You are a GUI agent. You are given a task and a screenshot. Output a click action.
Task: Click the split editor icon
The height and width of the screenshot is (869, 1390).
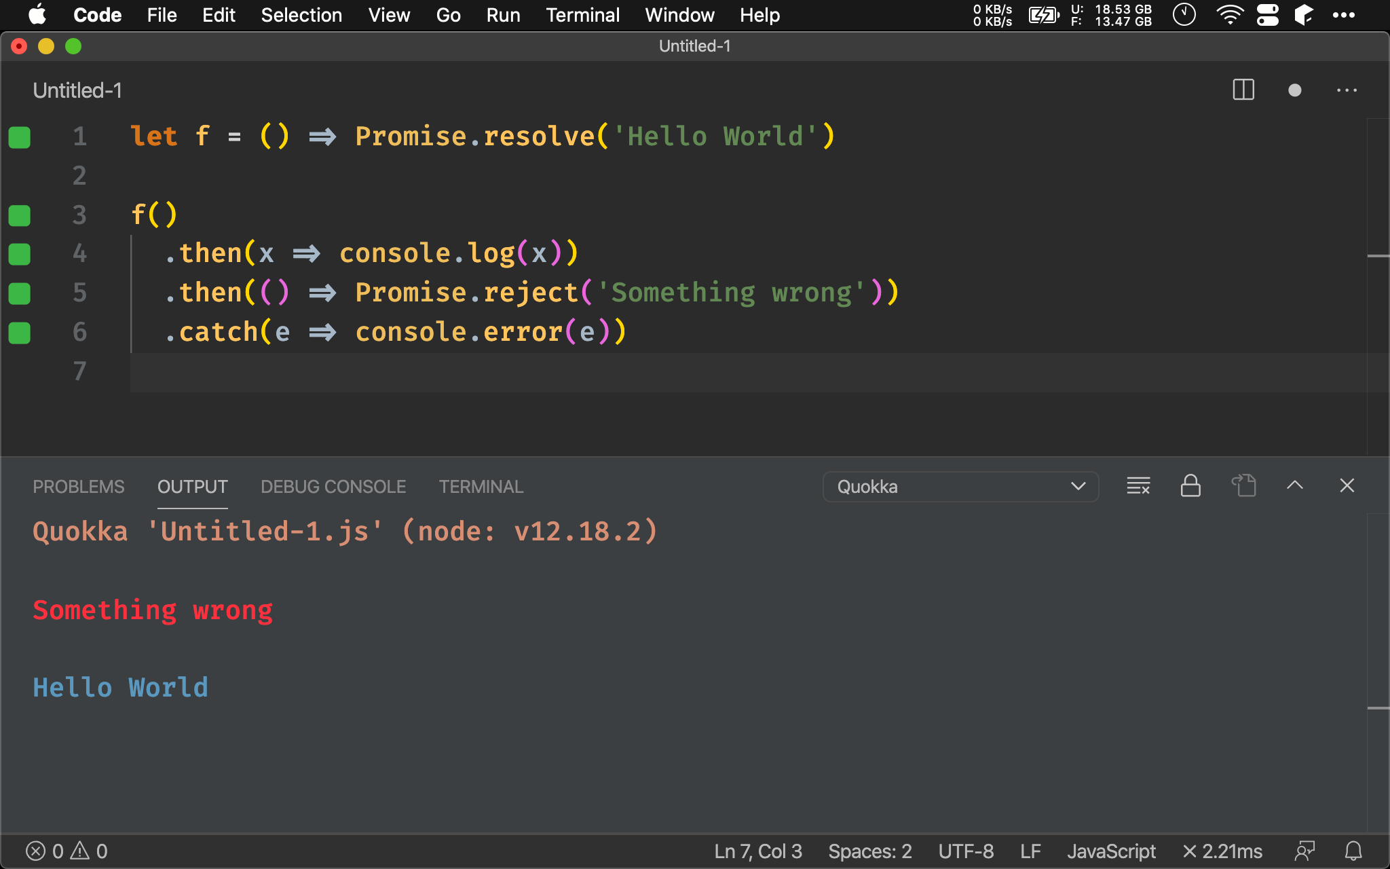click(1244, 90)
